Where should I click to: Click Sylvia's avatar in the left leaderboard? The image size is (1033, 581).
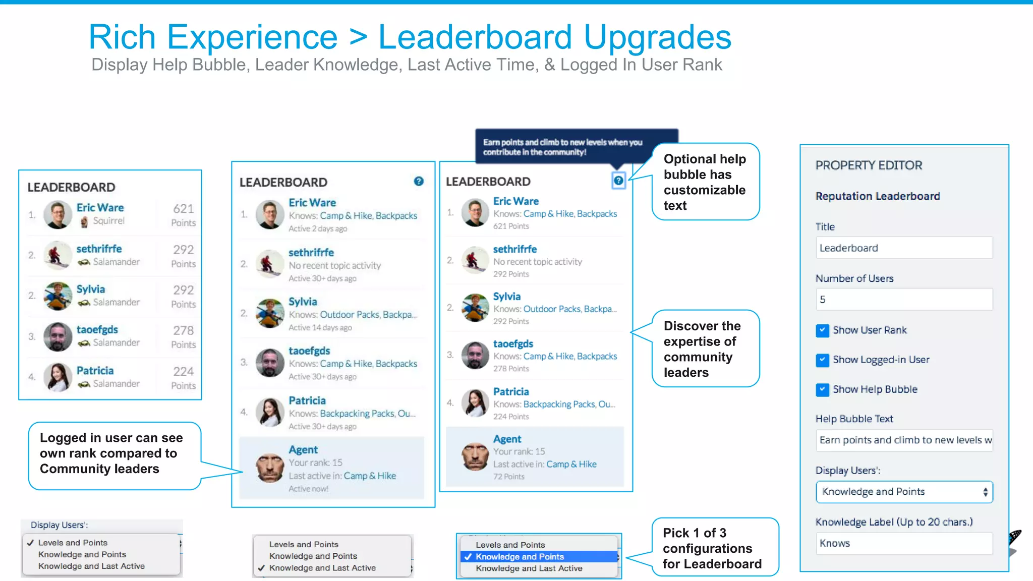[x=58, y=296]
